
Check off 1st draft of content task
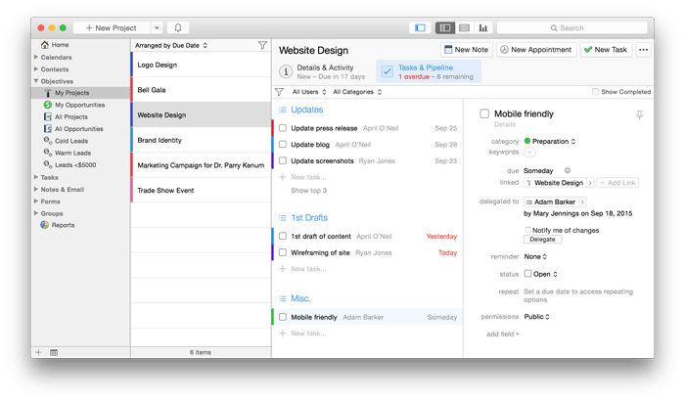283,236
